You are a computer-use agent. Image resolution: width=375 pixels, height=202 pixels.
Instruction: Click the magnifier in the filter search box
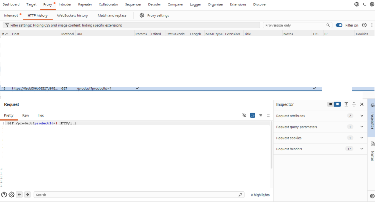[328, 25]
